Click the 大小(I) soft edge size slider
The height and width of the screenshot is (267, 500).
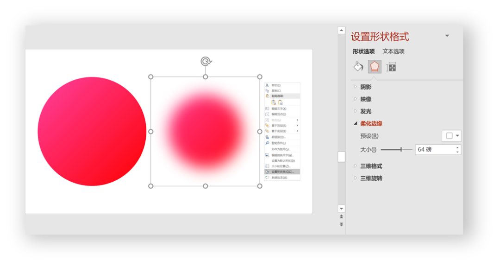click(396, 149)
